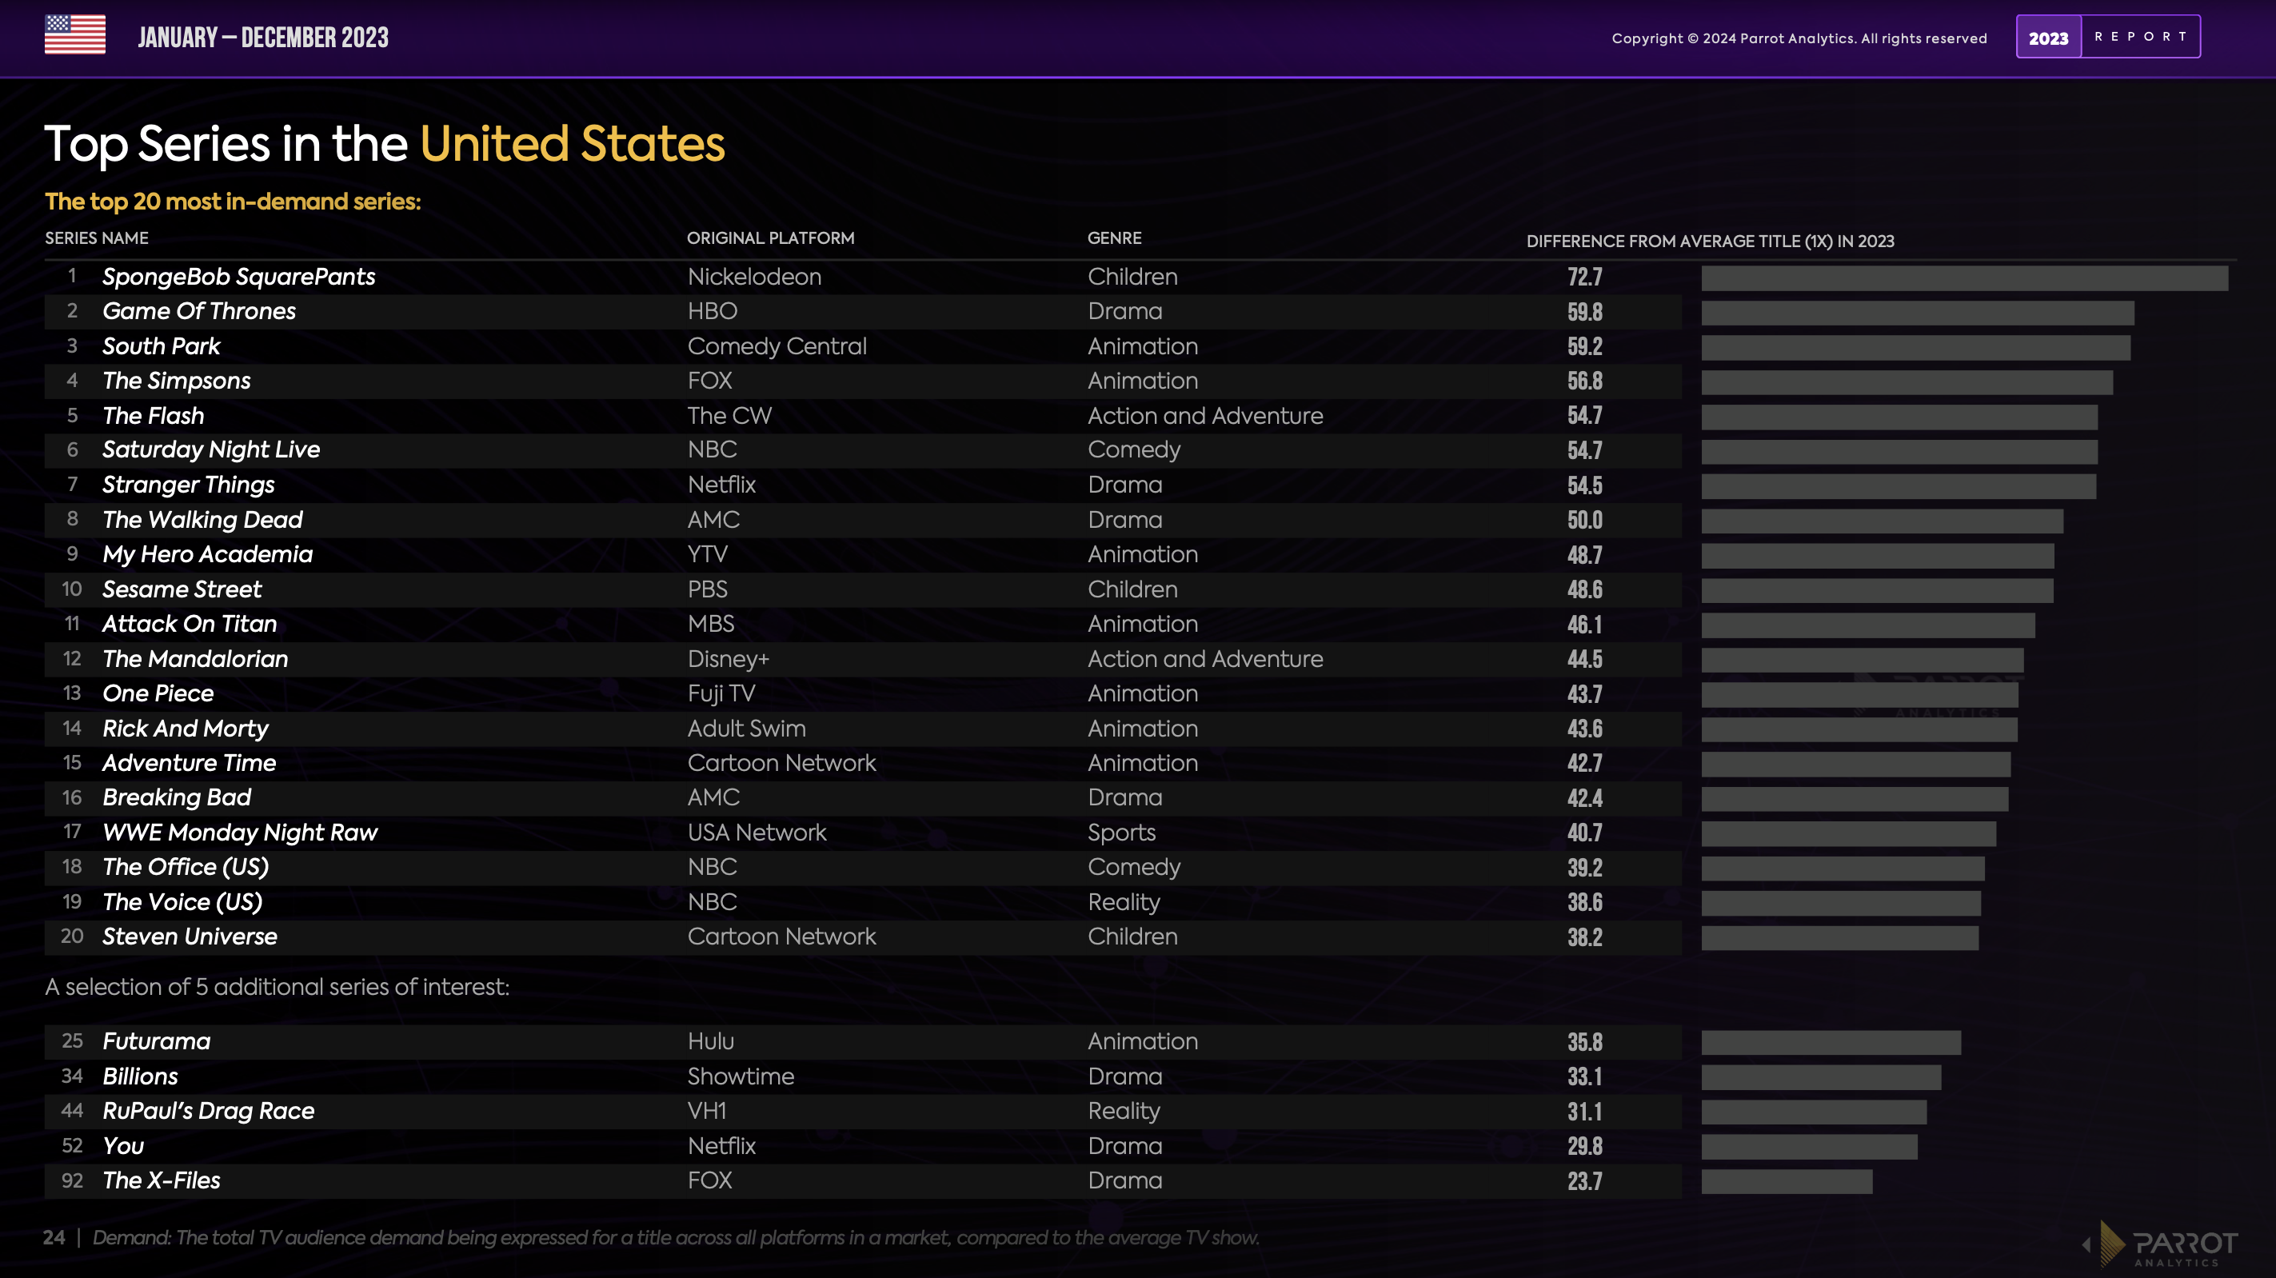Click the VH1 platform cell
The width and height of the screenshot is (2276, 1278).
707,1111
